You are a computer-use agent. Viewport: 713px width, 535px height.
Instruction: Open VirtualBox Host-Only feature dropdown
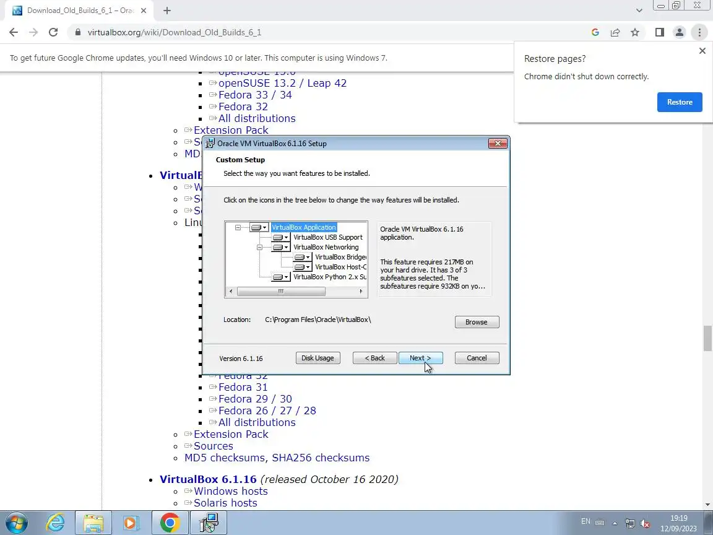click(303, 267)
